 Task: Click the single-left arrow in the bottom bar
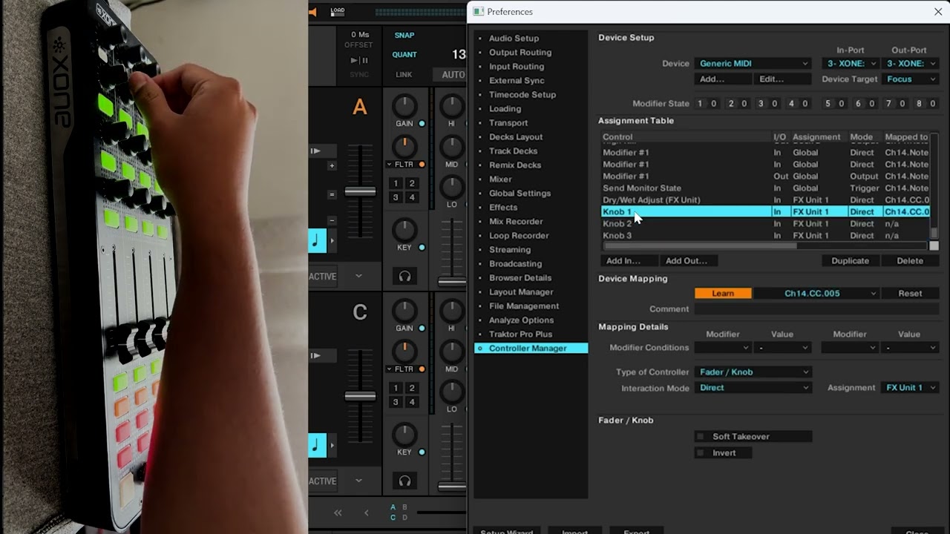tap(366, 512)
